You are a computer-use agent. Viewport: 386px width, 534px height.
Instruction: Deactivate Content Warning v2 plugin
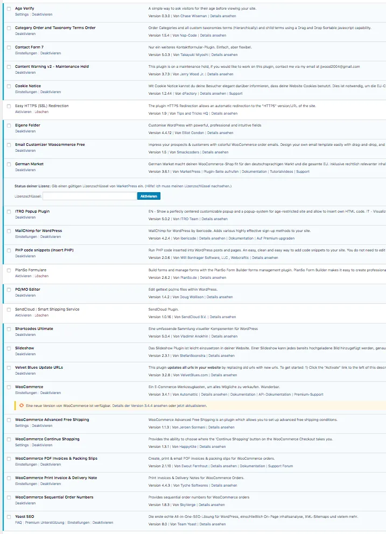(x=25, y=73)
